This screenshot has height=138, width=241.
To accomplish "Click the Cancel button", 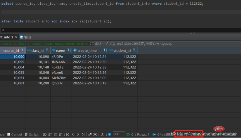I will coord(14,134).
